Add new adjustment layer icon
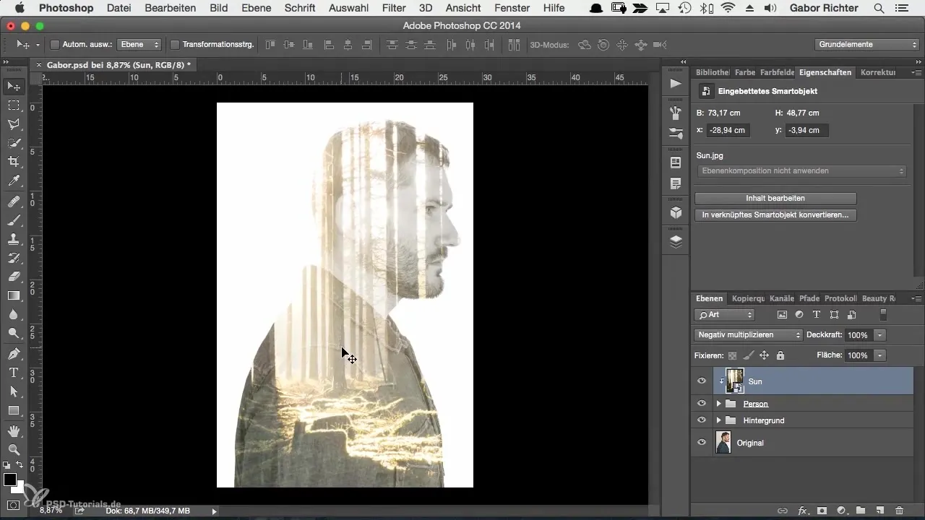This screenshot has height=520, width=925. tap(841, 511)
